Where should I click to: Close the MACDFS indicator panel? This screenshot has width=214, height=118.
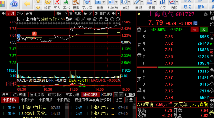119,80
